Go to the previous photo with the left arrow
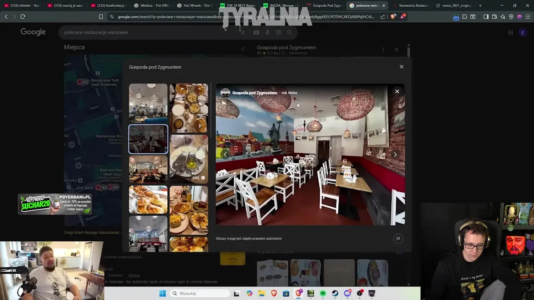The width and height of the screenshot is (534, 300). (225, 155)
